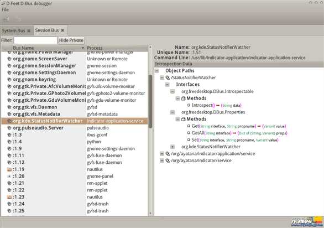This screenshot has width=324, height=228.
Task: Open the File menu
Action: 5,9
